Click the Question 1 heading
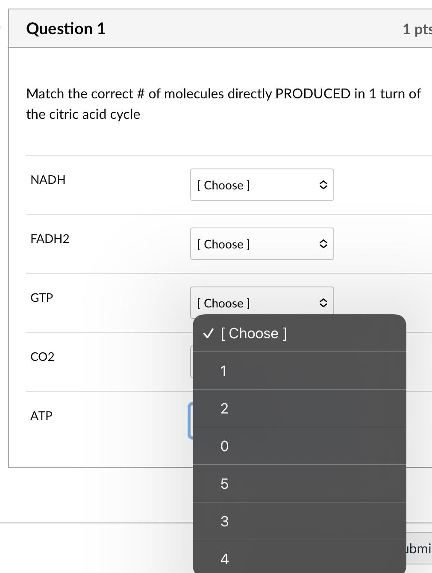Viewport: 432px width, 573px height. (66, 29)
